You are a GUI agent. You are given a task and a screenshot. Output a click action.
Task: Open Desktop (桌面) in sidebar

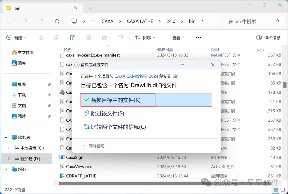point(19,85)
